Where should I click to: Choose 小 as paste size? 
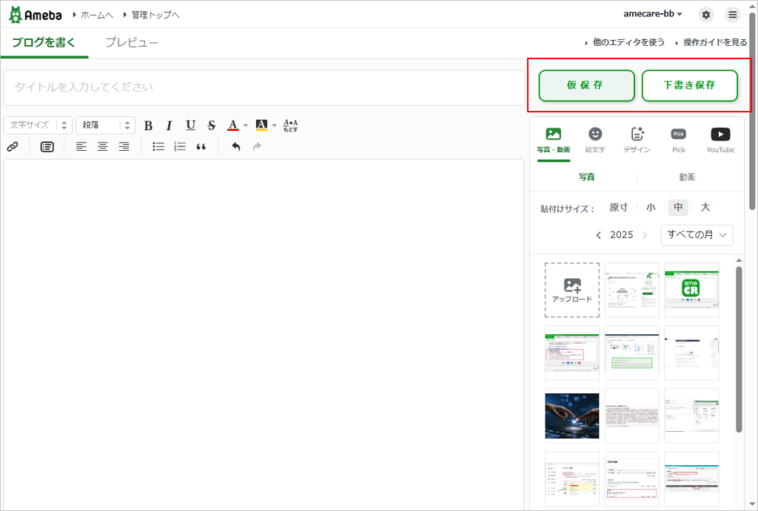coord(650,208)
